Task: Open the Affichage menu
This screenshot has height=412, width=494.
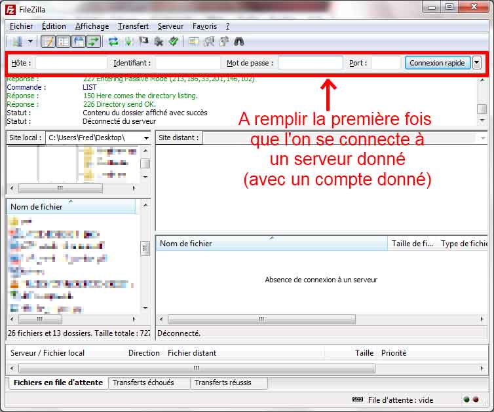Action: tap(92, 26)
